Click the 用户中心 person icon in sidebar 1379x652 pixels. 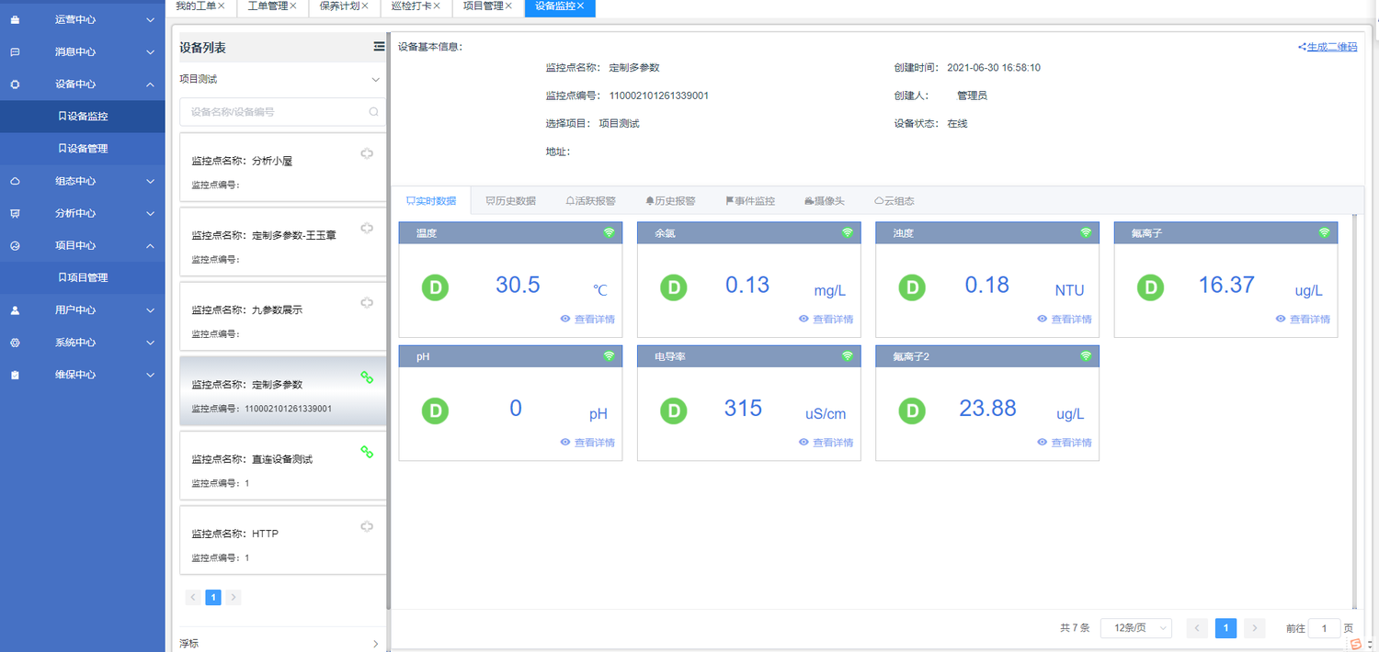tap(15, 310)
